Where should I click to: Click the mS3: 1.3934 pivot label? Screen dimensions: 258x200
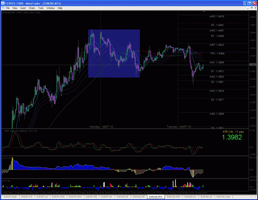(x=217, y=91)
